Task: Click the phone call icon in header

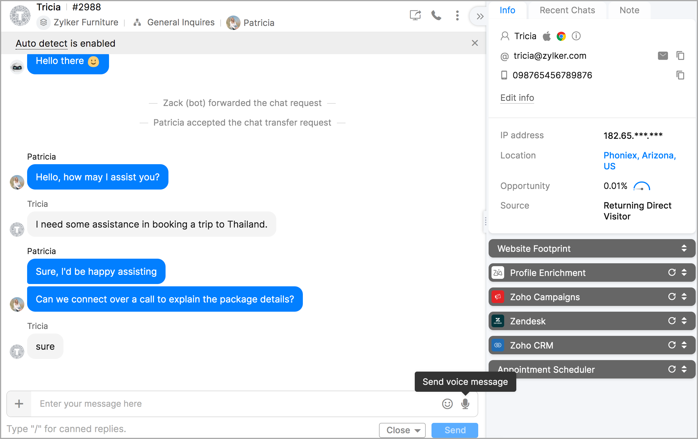Action: tap(436, 15)
